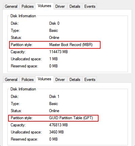Select the Volumes tab above Disk 1 information

point(45,79)
